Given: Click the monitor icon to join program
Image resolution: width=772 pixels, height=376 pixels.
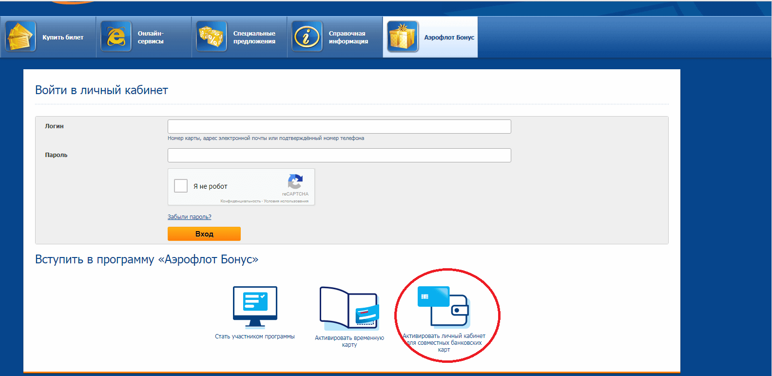Looking at the screenshot, I should (255, 307).
